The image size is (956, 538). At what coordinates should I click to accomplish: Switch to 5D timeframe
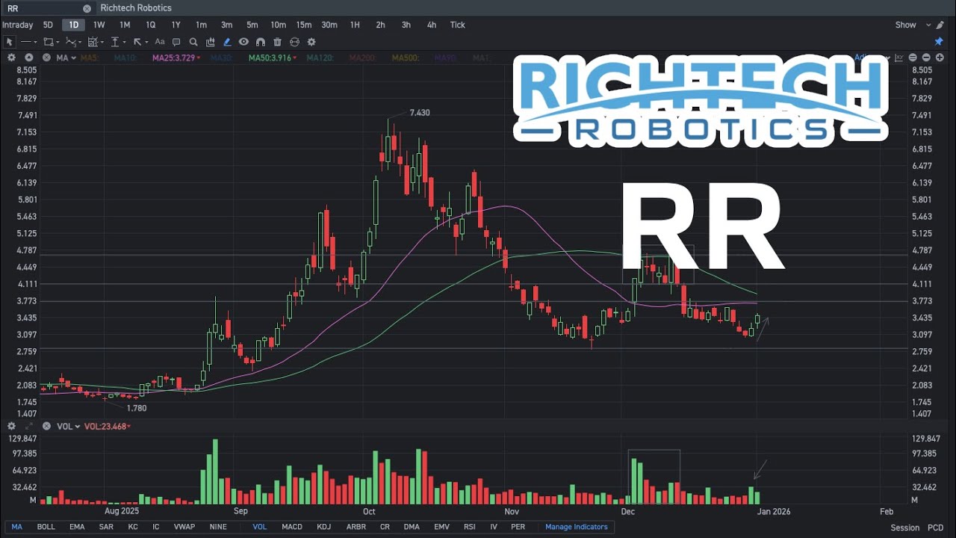[48, 25]
